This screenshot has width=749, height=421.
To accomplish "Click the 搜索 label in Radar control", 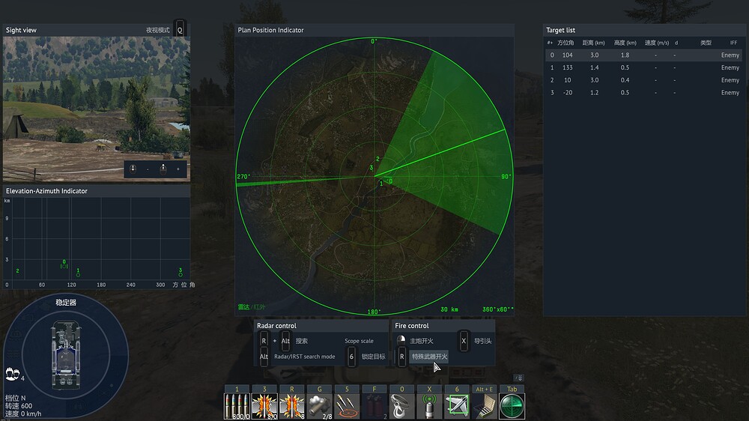I will pos(301,341).
